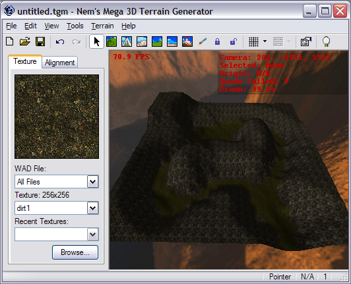Click the dirt texture preview thumbnail
This screenshot has height=284, width=351.
[x=57, y=117]
